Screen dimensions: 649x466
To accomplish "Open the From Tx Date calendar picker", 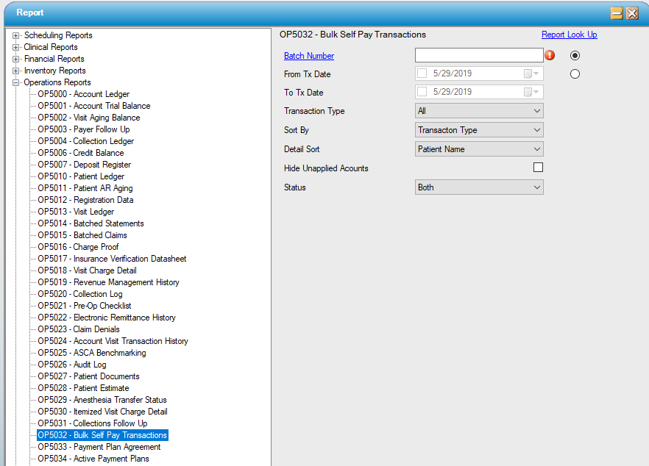I will 531,74.
